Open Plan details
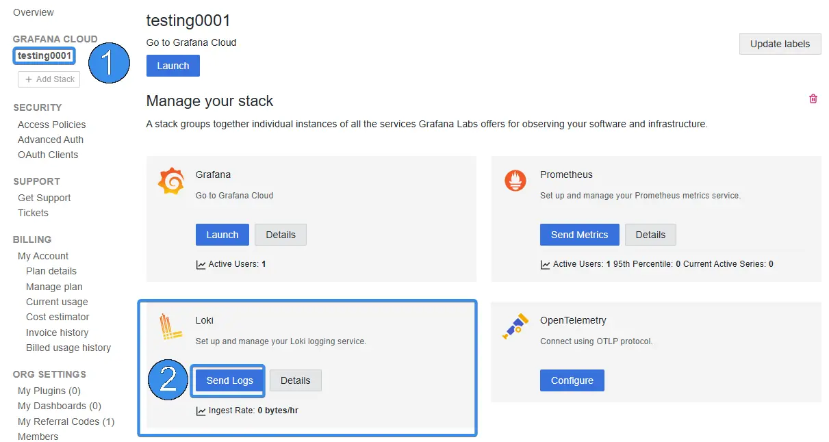 (51, 271)
